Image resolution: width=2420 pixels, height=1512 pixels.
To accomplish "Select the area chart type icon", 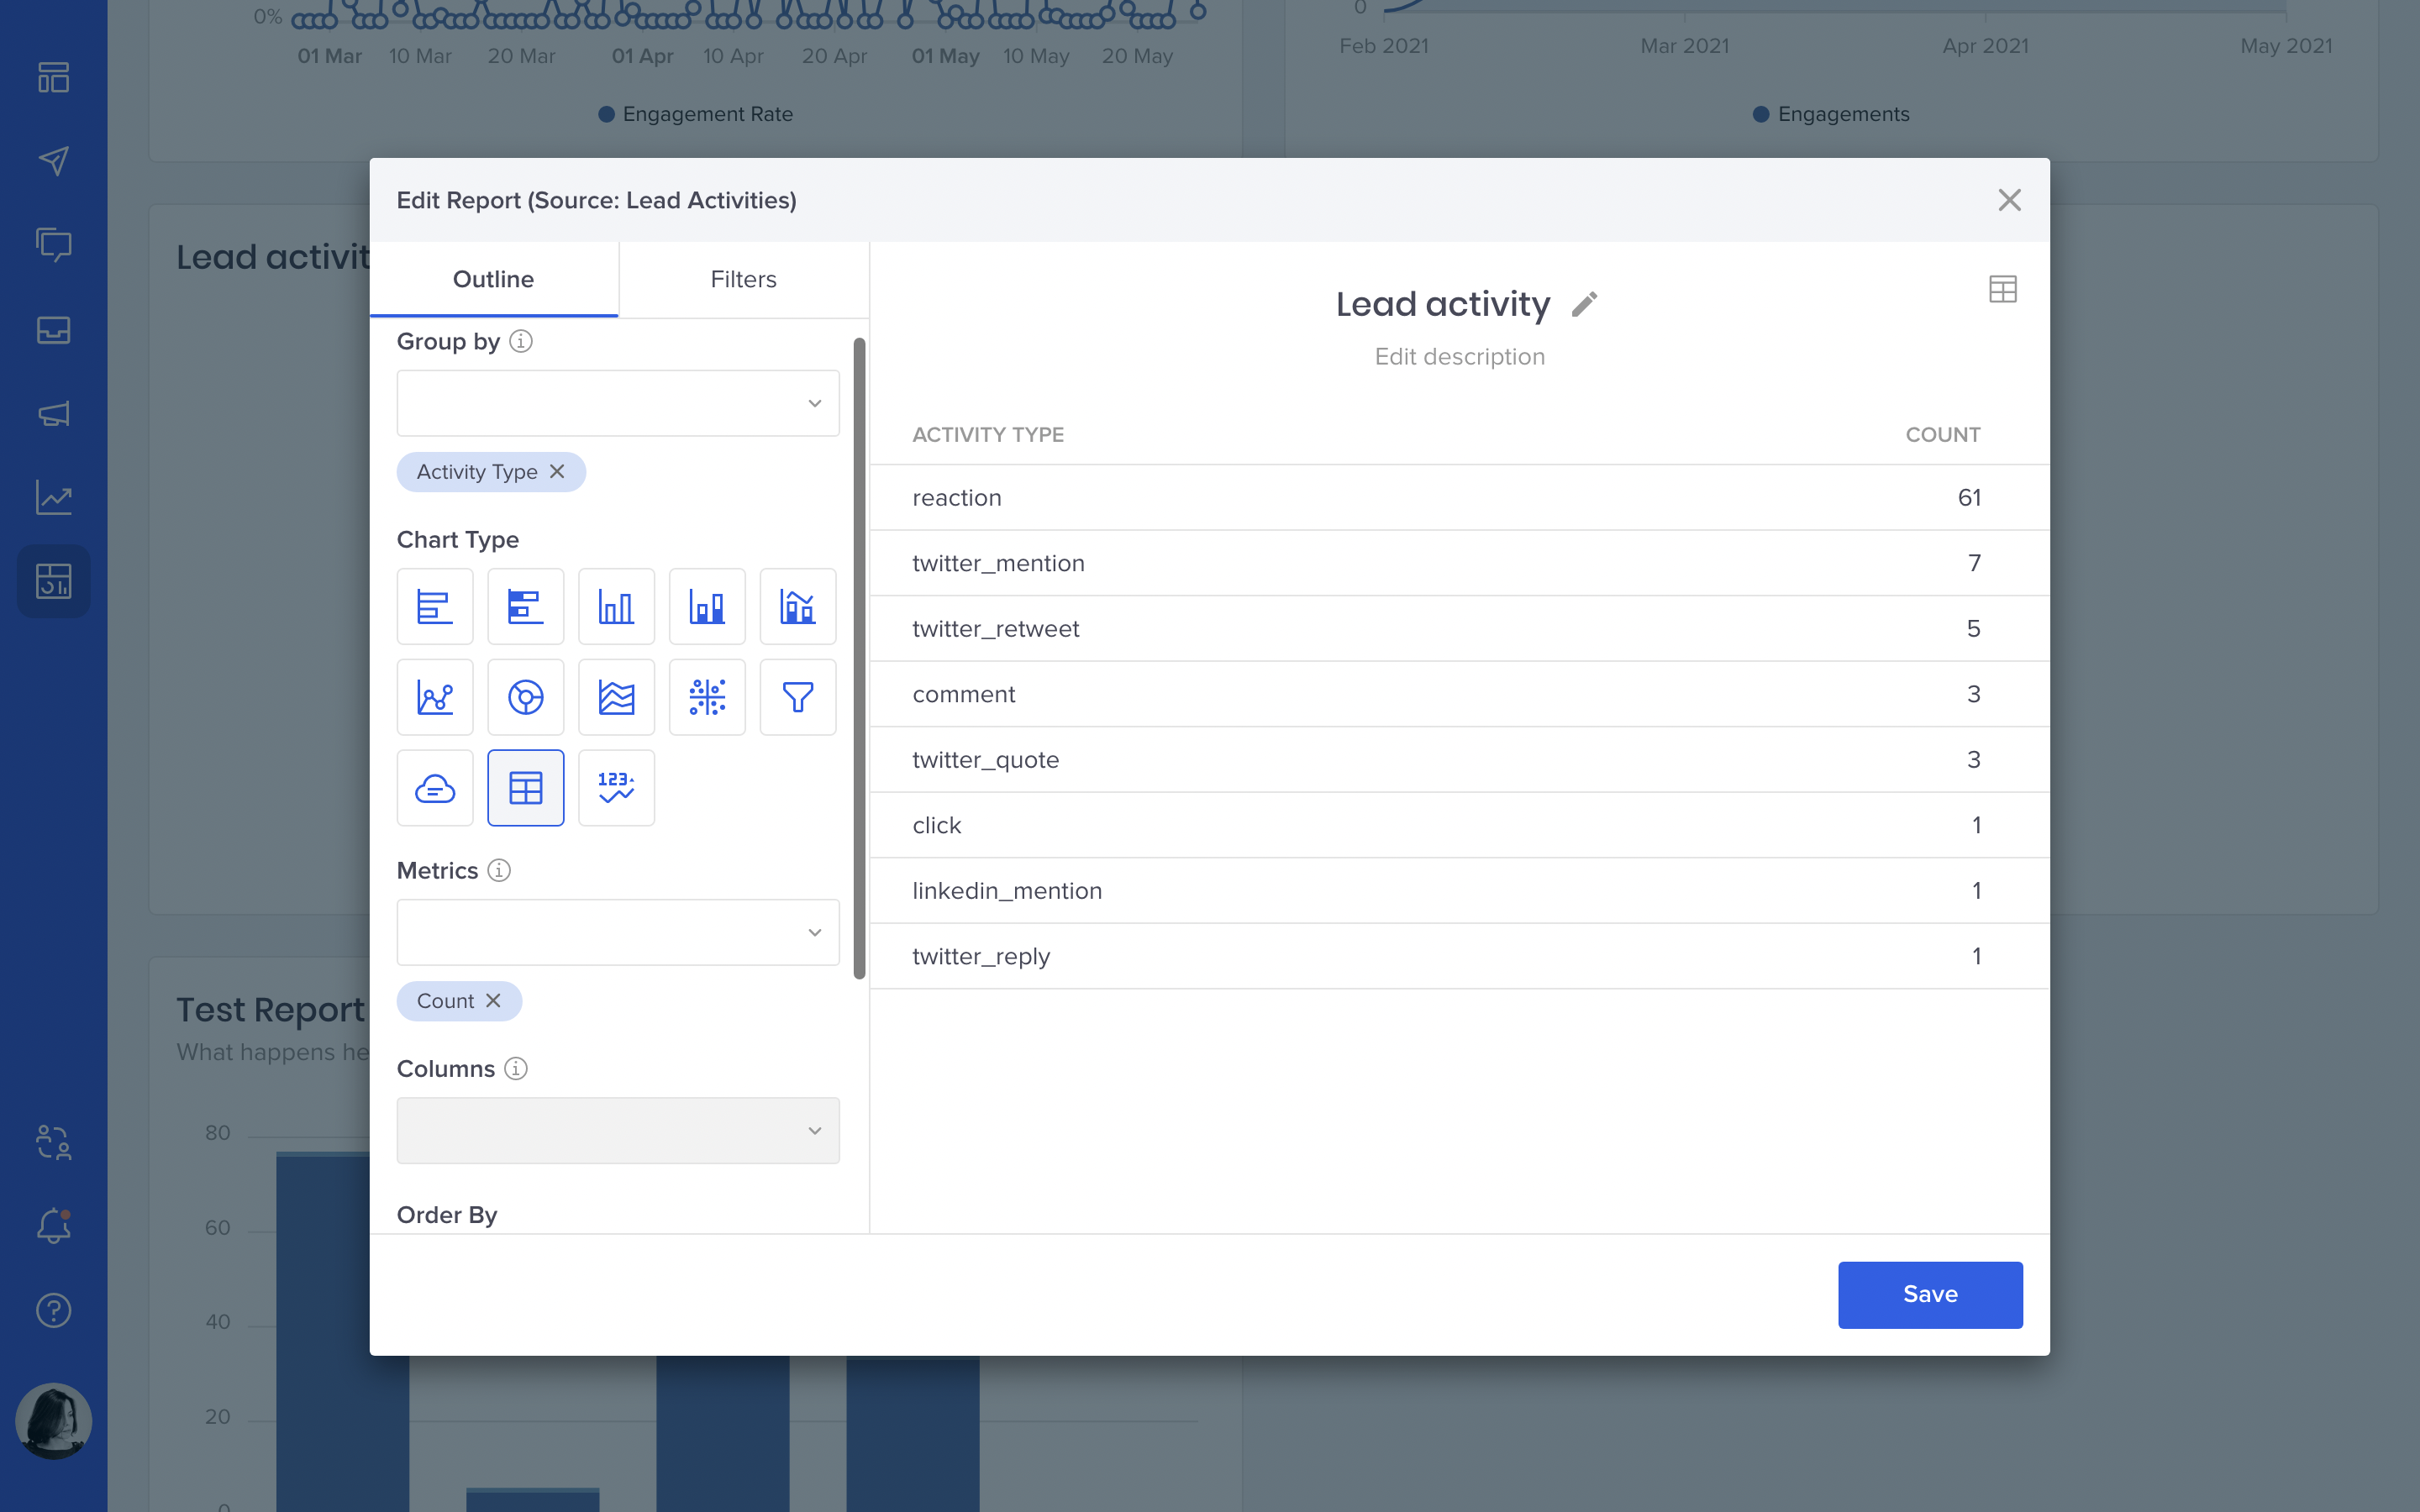I will click(x=616, y=697).
